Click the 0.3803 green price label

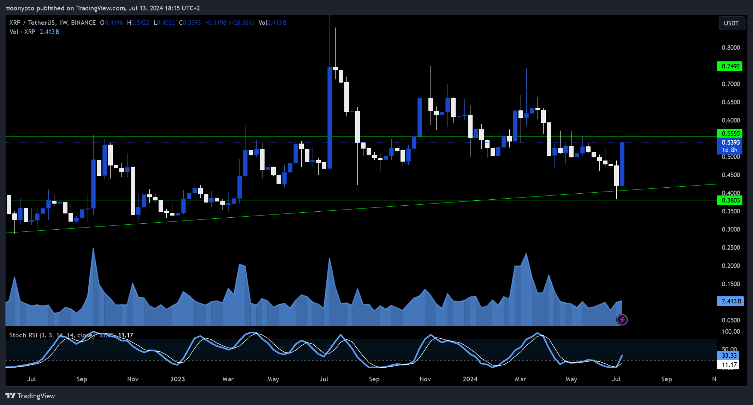pyautogui.click(x=730, y=200)
